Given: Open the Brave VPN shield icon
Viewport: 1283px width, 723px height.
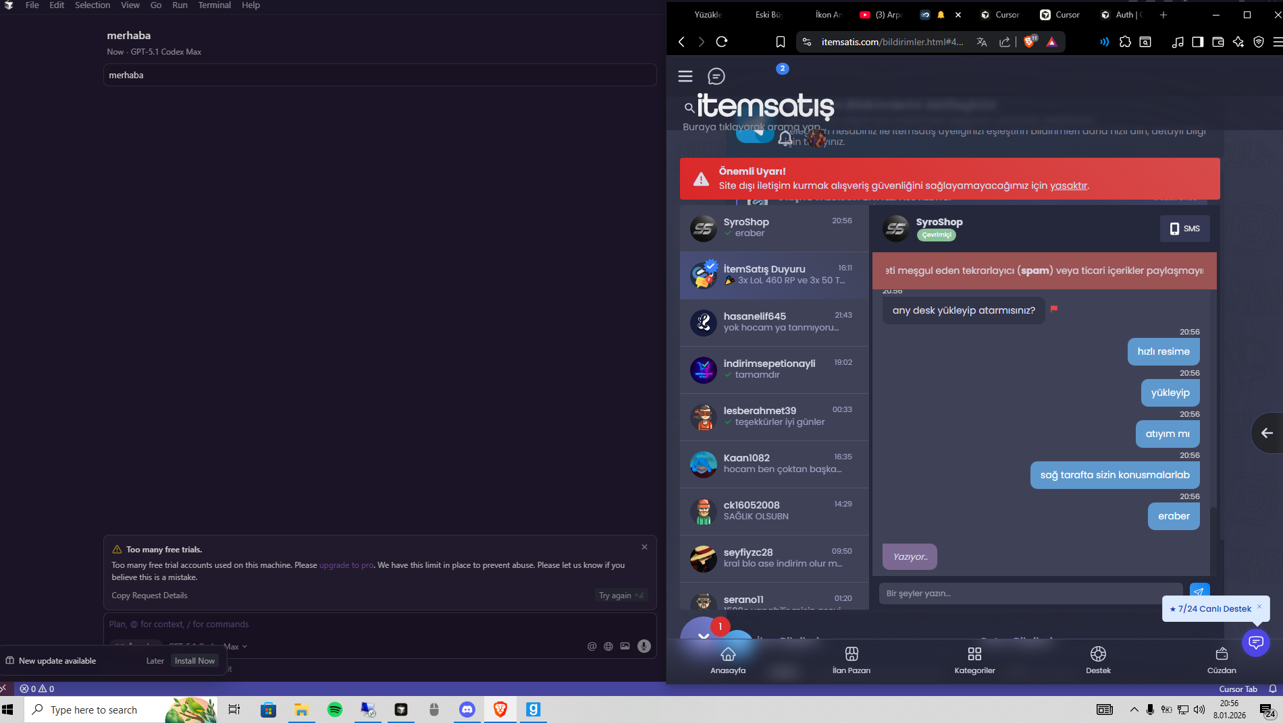Looking at the screenshot, I should click(x=1259, y=42).
